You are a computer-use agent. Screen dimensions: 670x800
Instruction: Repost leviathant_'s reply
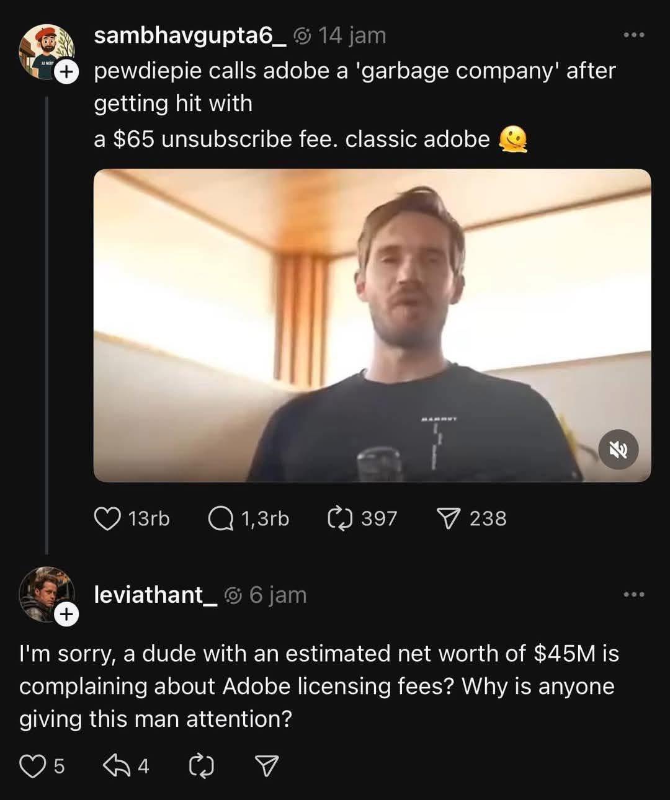tap(202, 765)
